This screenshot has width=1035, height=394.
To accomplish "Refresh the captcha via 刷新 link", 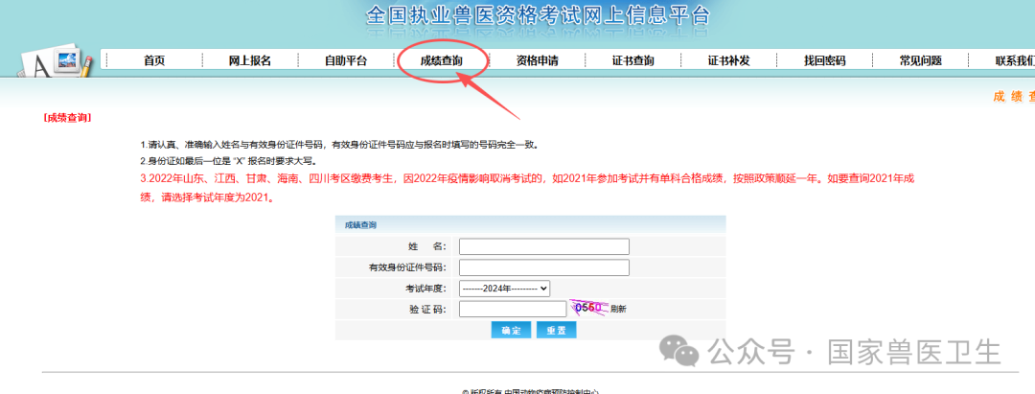I will (x=618, y=309).
